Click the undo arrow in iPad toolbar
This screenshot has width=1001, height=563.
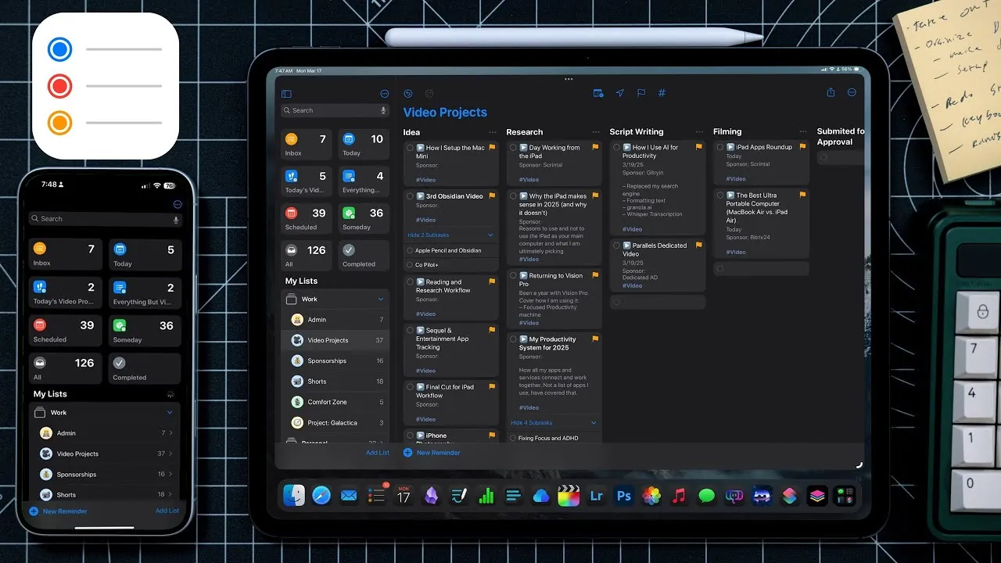tap(407, 94)
